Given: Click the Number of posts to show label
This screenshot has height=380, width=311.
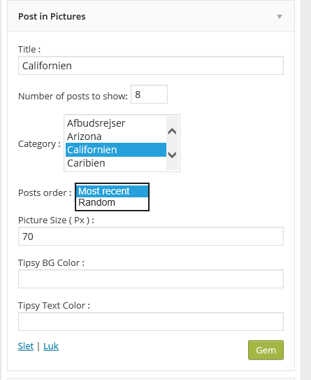Looking at the screenshot, I should click(x=73, y=96).
